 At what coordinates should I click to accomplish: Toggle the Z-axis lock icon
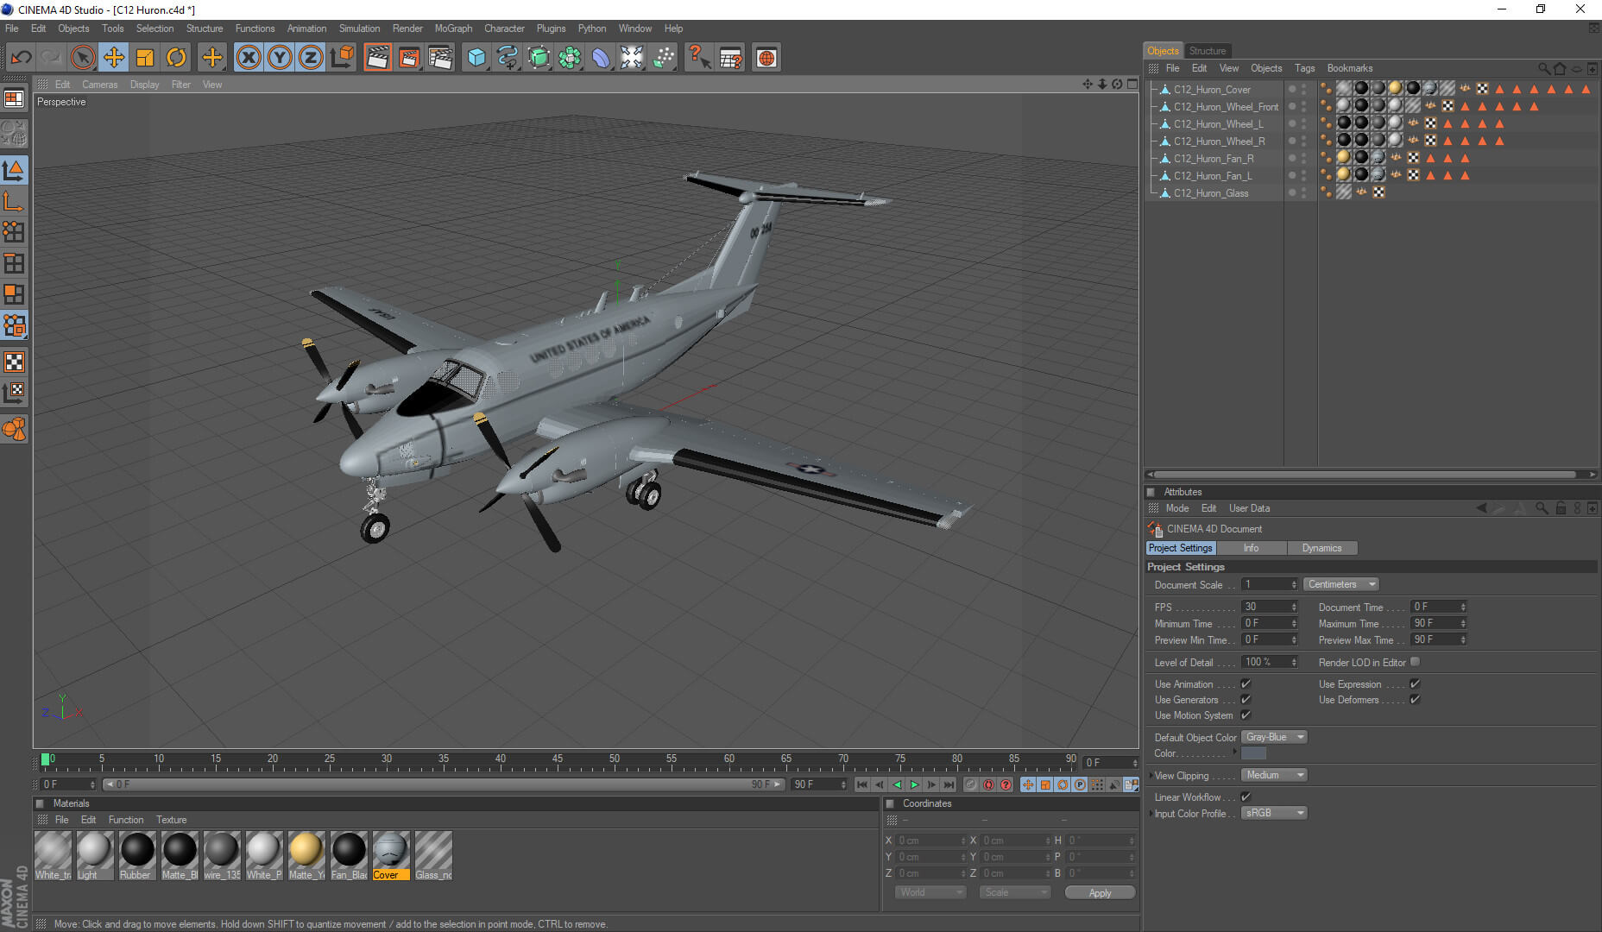pos(311,58)
